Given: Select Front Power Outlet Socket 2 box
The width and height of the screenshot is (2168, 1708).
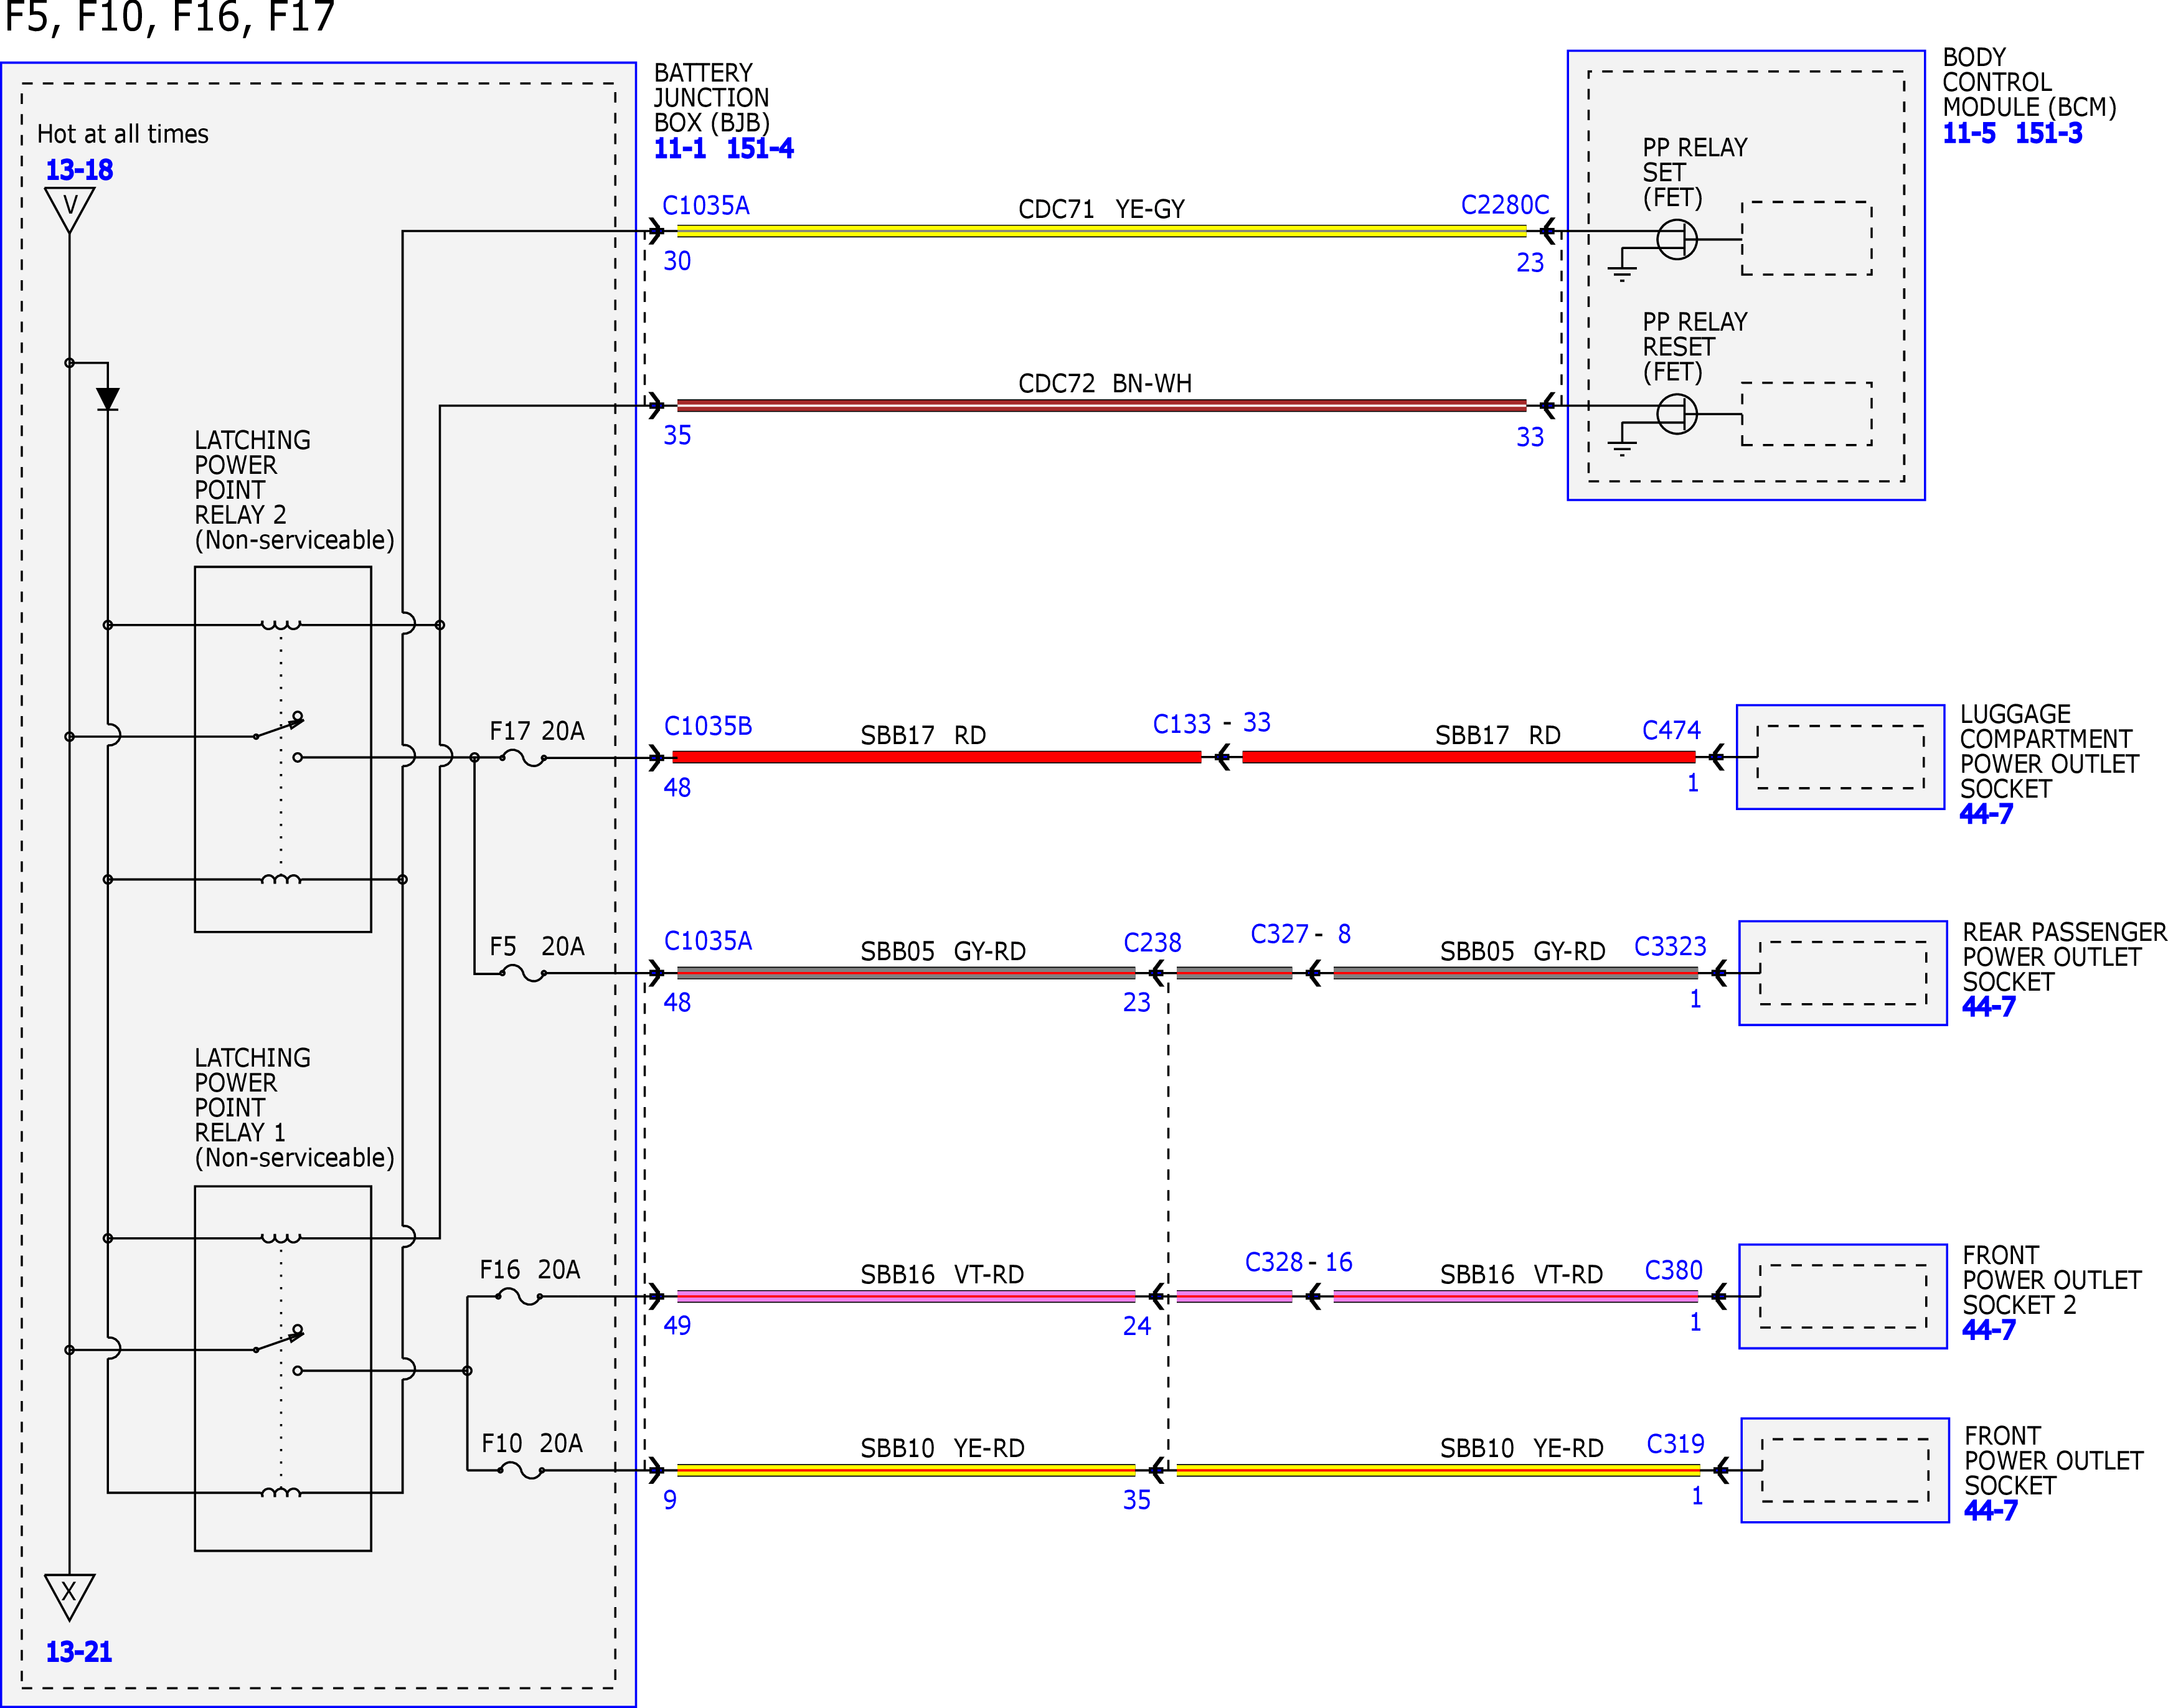Looking at the screenshot, I should click(1843, 1297).
